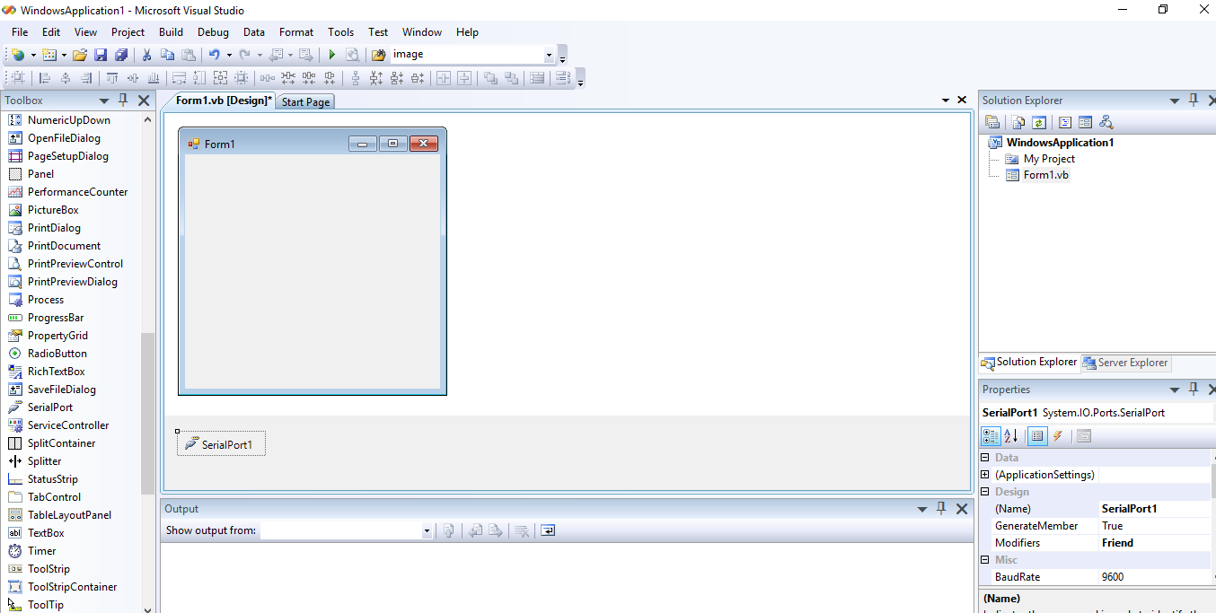The width and height of the screenshot is (1216, 613).
Task: Switch to the Server Explorer tab
Action: 1124,363
